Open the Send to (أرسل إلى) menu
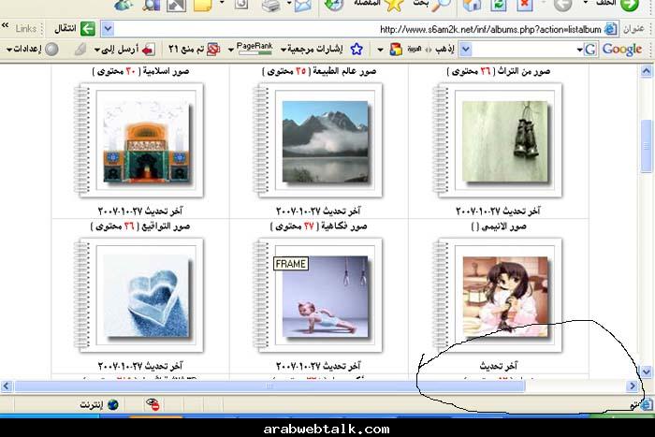 pyautogui.click(x=124, y=50)
